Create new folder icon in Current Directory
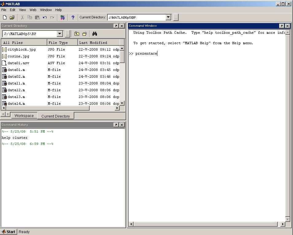The image size is (293, 235). click(85, 34)
